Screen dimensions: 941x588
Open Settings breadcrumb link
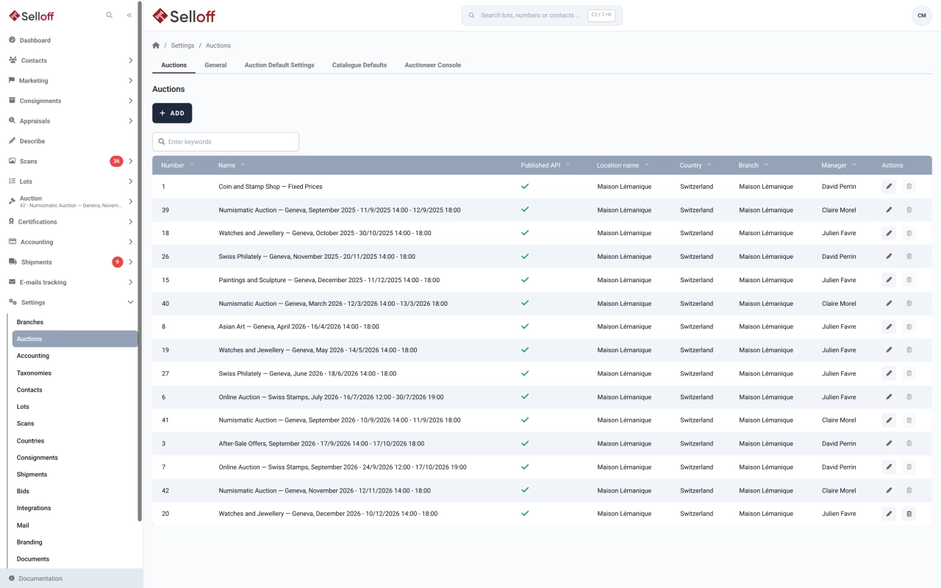coord(182,46)
